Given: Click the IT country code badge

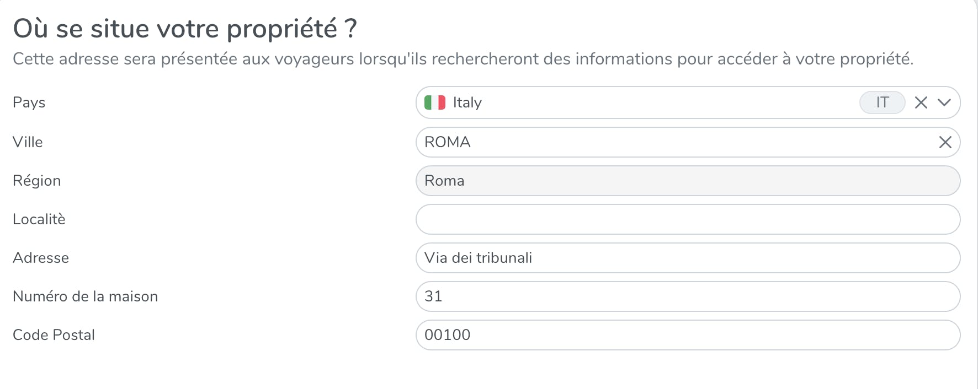Looking at the screenshot, I should (x=882, y=102).
